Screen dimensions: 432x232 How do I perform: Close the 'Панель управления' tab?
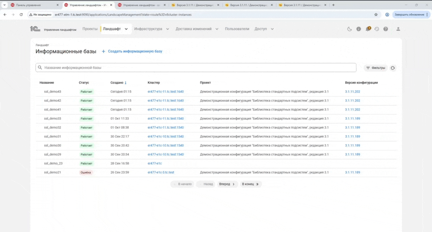pyautogui.click(x=57, y=5)
